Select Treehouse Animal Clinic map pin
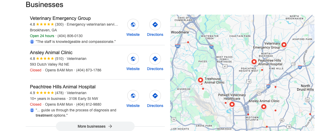The image size is (336, 131). coord(201,80)
